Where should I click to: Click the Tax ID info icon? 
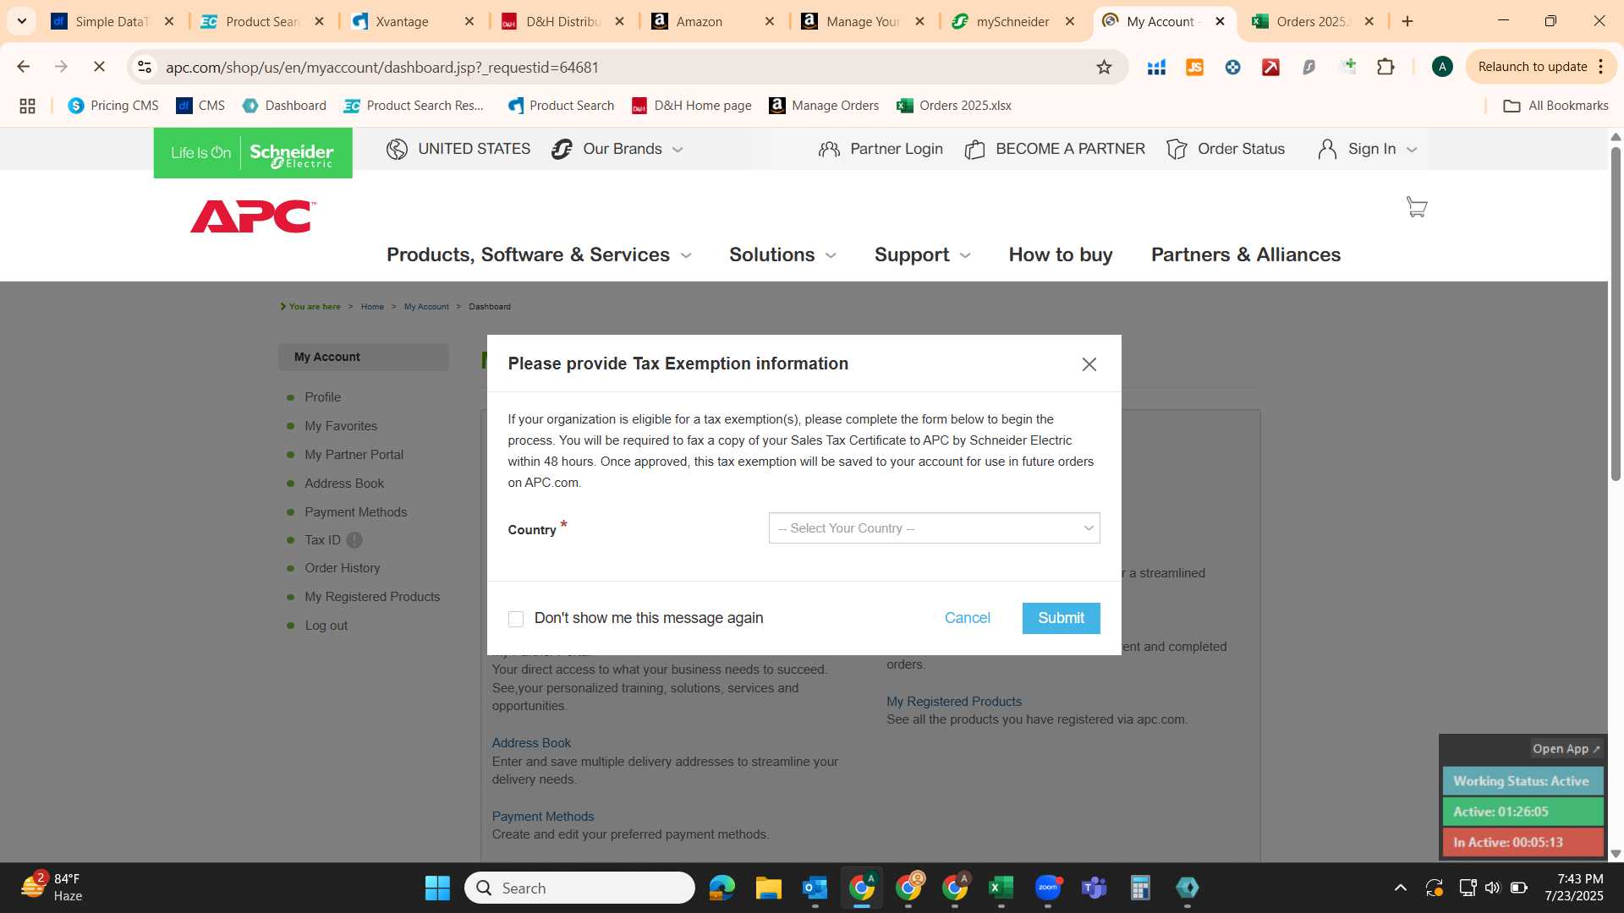point(354,540)
